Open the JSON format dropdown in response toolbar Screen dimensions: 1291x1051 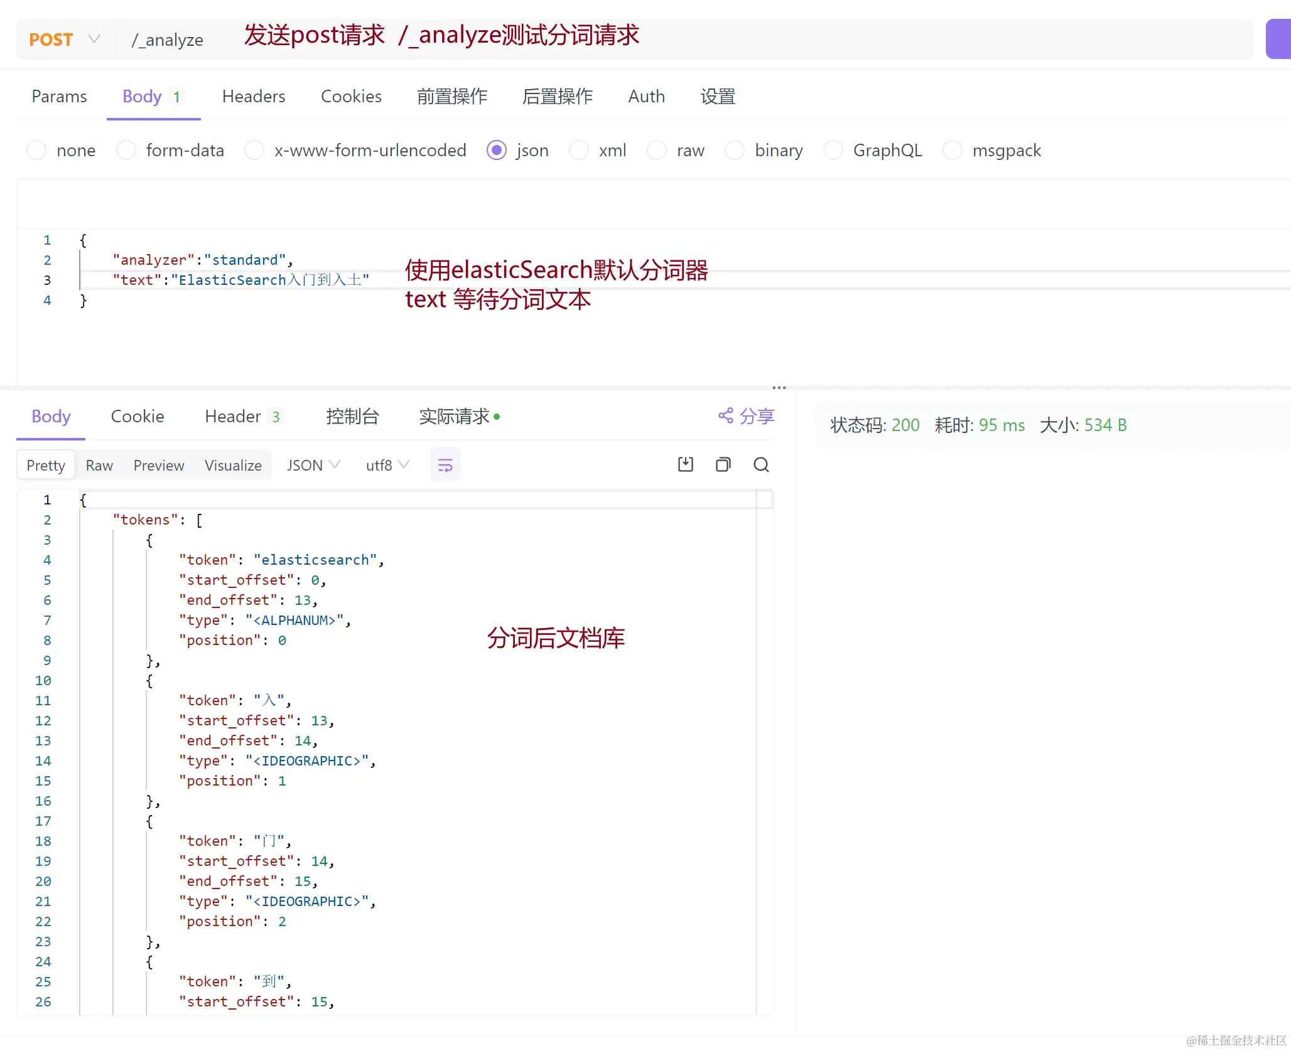[312, 465]
